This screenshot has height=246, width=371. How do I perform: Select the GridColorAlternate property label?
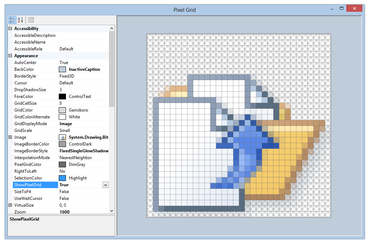pyautogui.click(x=32, y=117)
